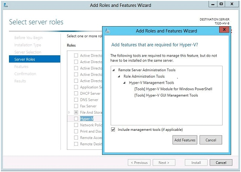Viewport: 241px width, 172px height.
Task: Check the Remote Access role checkbox
Action: click(x=76, y=138)
